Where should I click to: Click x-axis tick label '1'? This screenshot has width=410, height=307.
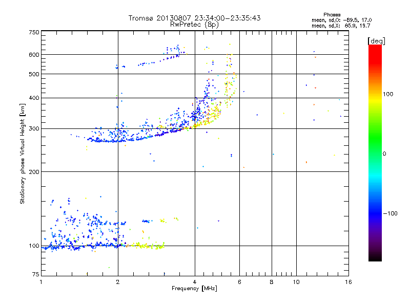pos(41,282)
